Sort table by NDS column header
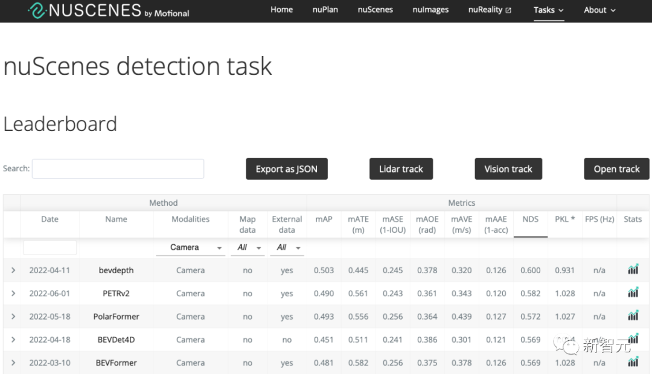This screenshot has height=374, width=652. (530, 219)
